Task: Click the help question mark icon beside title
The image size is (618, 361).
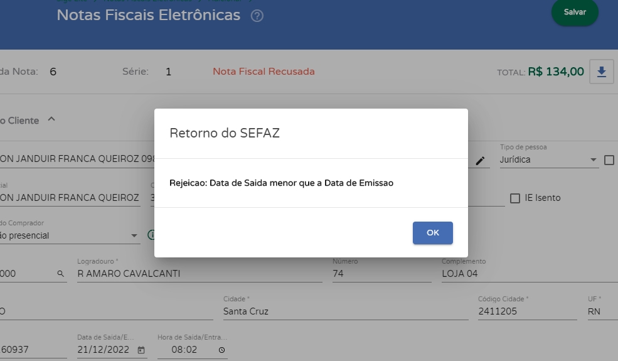Action: [257, 16]
